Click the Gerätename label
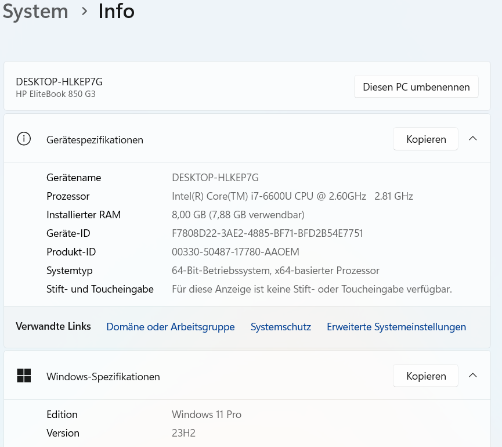The image size is (502, 447). (x=74, y=178)
